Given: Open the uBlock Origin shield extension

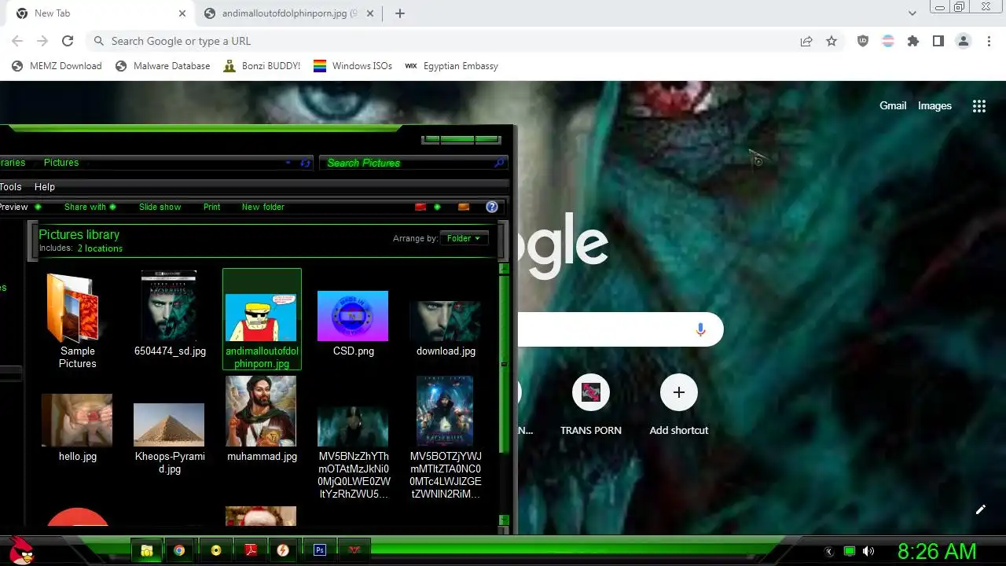Looking at the screenshot, I should 863,41.
